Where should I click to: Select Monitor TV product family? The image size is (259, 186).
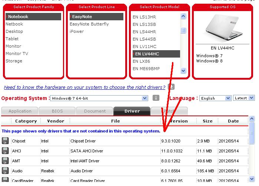(17, 54)
